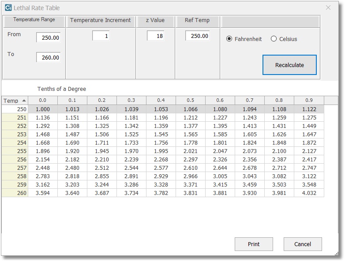
Task: Click the To temperature input field
Action: point(48,57)
